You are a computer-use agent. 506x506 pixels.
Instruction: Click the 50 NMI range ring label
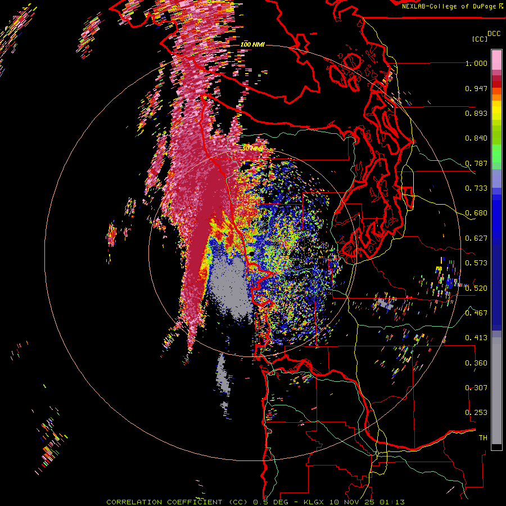(252, 148)
